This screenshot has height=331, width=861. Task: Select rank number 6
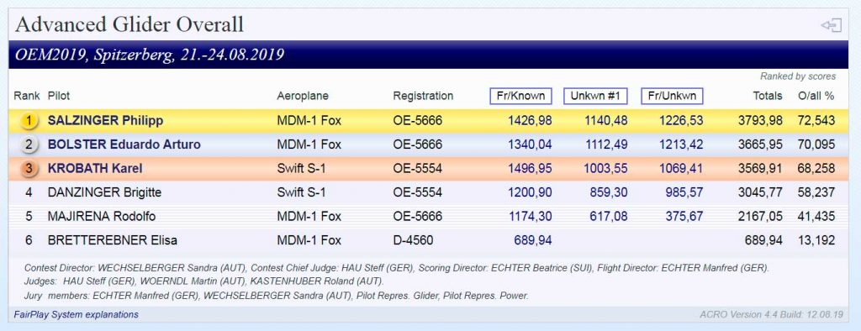pyautogui.click(x=29, y=240)
